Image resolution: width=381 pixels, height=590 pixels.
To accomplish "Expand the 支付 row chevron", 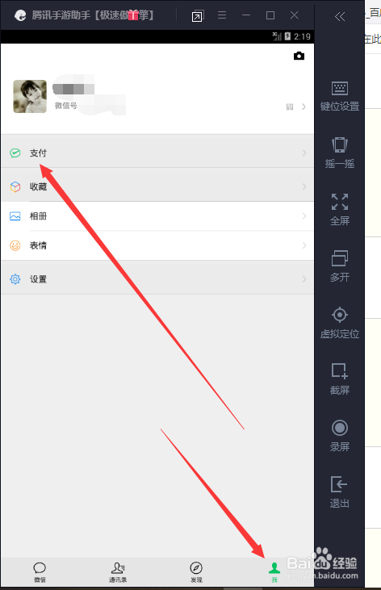I will pyautogui.click(x=304, y=153).
